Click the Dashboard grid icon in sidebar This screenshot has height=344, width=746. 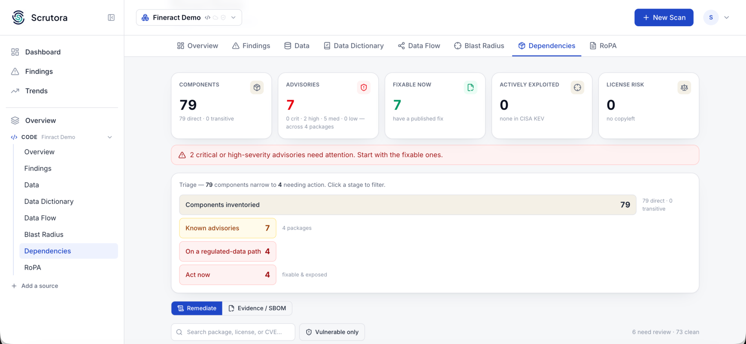[x=15, y=52]
